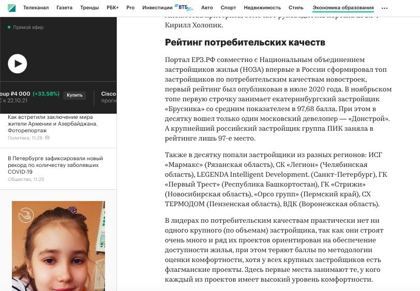Viewport: 420px width, 291px height.
Task: Open the Телеканал menu item
Action: [36, 8]
